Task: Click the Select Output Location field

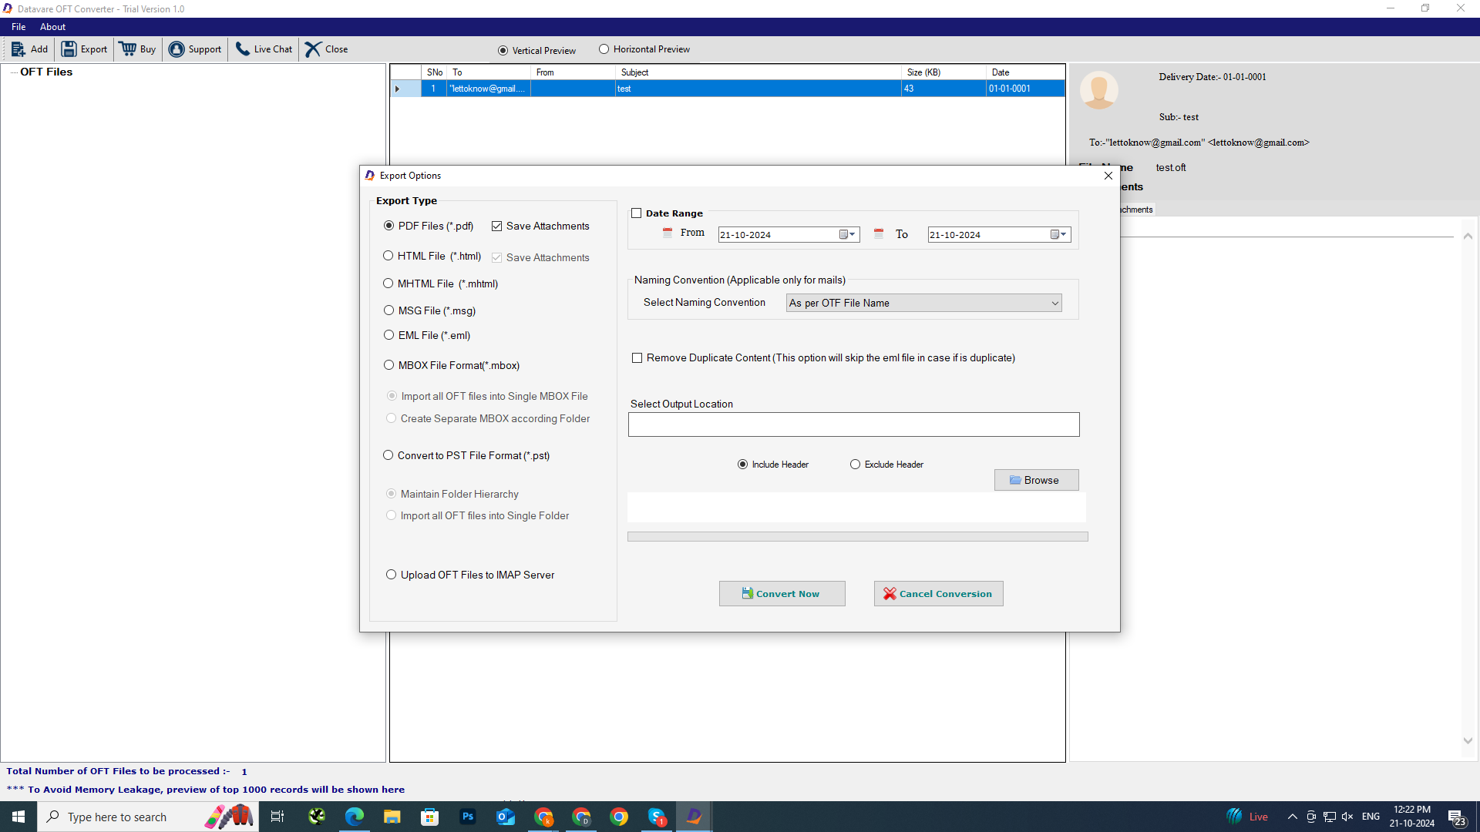Action: (853, 424)
